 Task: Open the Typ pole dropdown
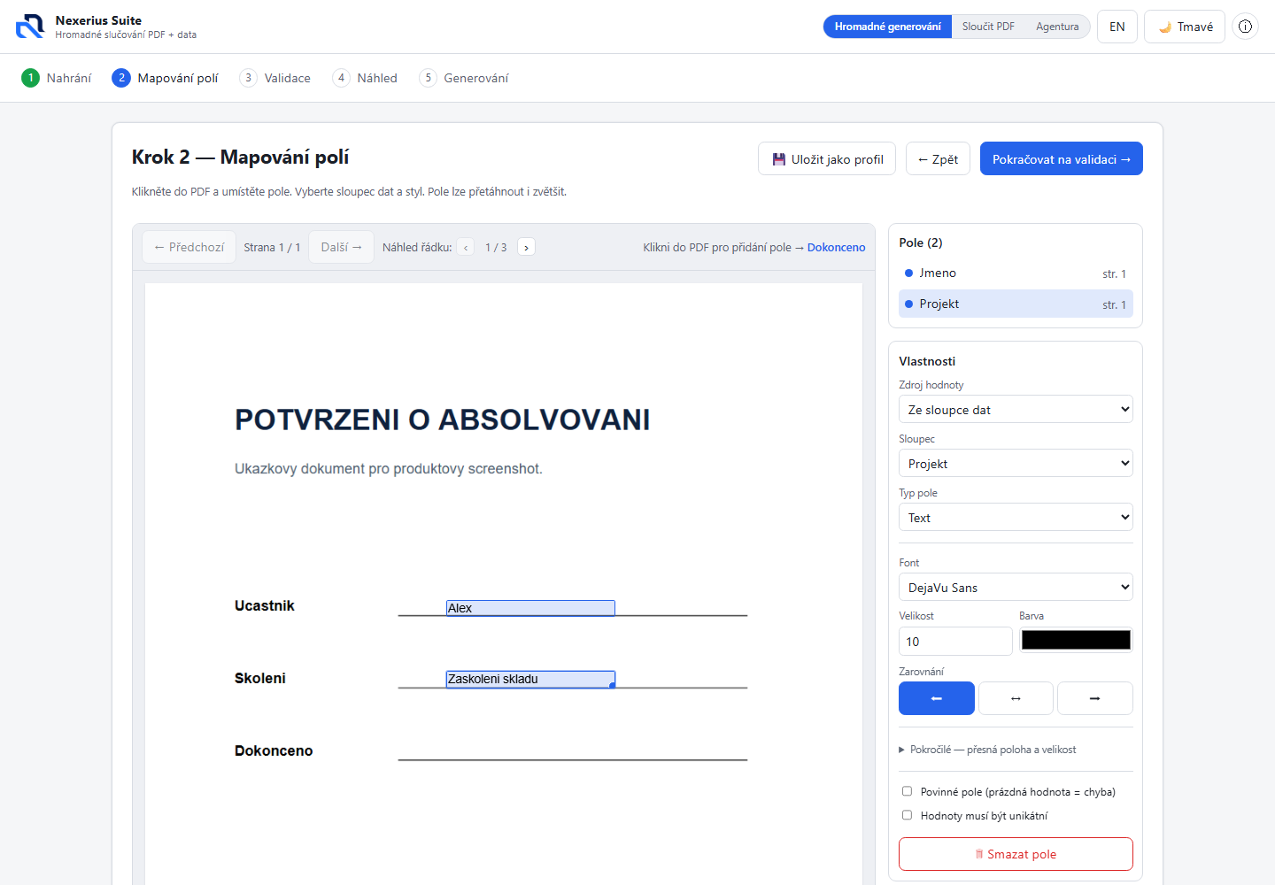click(1016, 518)
